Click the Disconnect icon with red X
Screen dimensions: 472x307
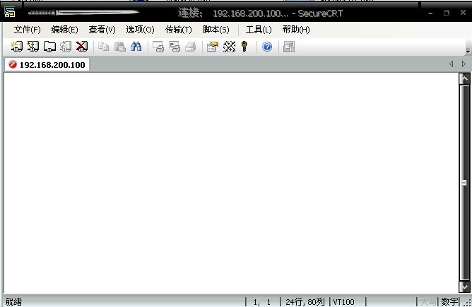point(82,47)
